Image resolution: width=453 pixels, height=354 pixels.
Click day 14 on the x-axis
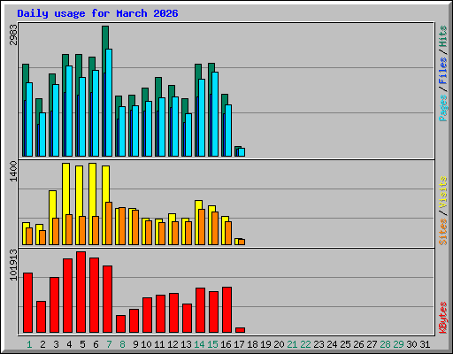pyautogui.click(x=199, y=344)
